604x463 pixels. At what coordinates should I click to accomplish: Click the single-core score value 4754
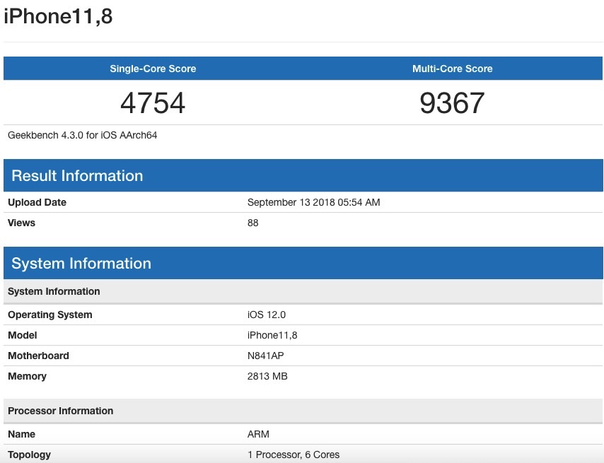(x=153, y=103)
